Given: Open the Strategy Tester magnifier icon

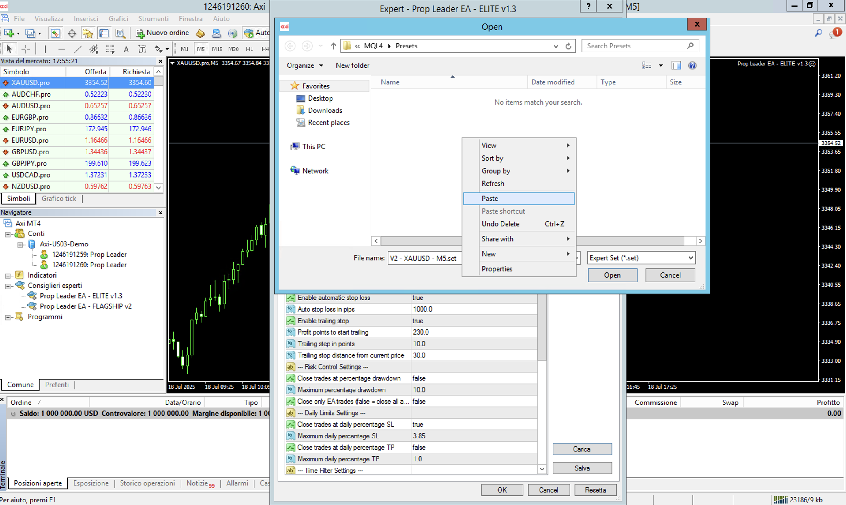Looking at the screenshot, I should pyautogui.click(x=120, y=33).
